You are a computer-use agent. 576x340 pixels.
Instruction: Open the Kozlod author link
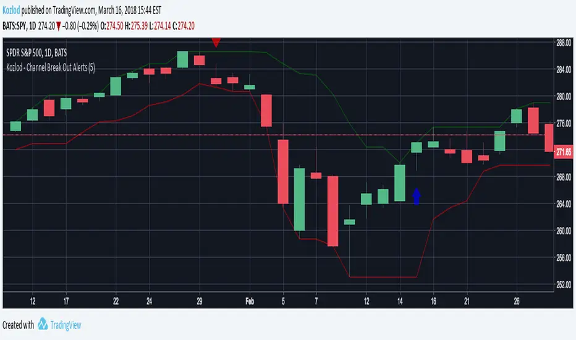click(x=11, y=6)
